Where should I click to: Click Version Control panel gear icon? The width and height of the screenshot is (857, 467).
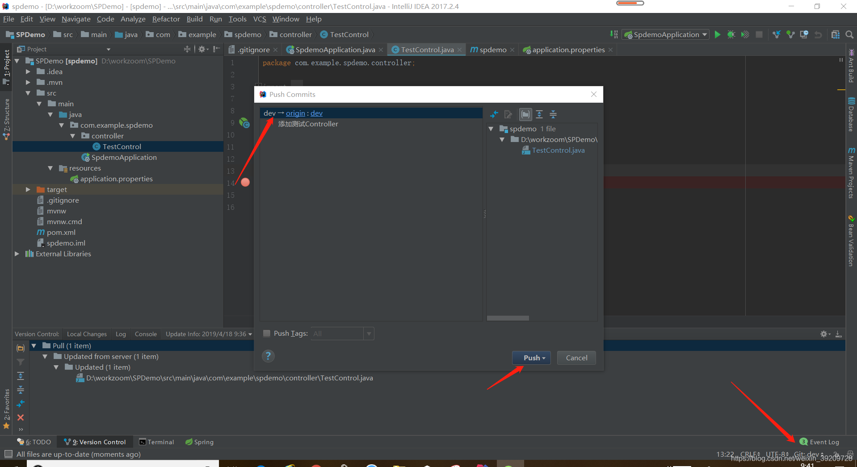[825, 334]
